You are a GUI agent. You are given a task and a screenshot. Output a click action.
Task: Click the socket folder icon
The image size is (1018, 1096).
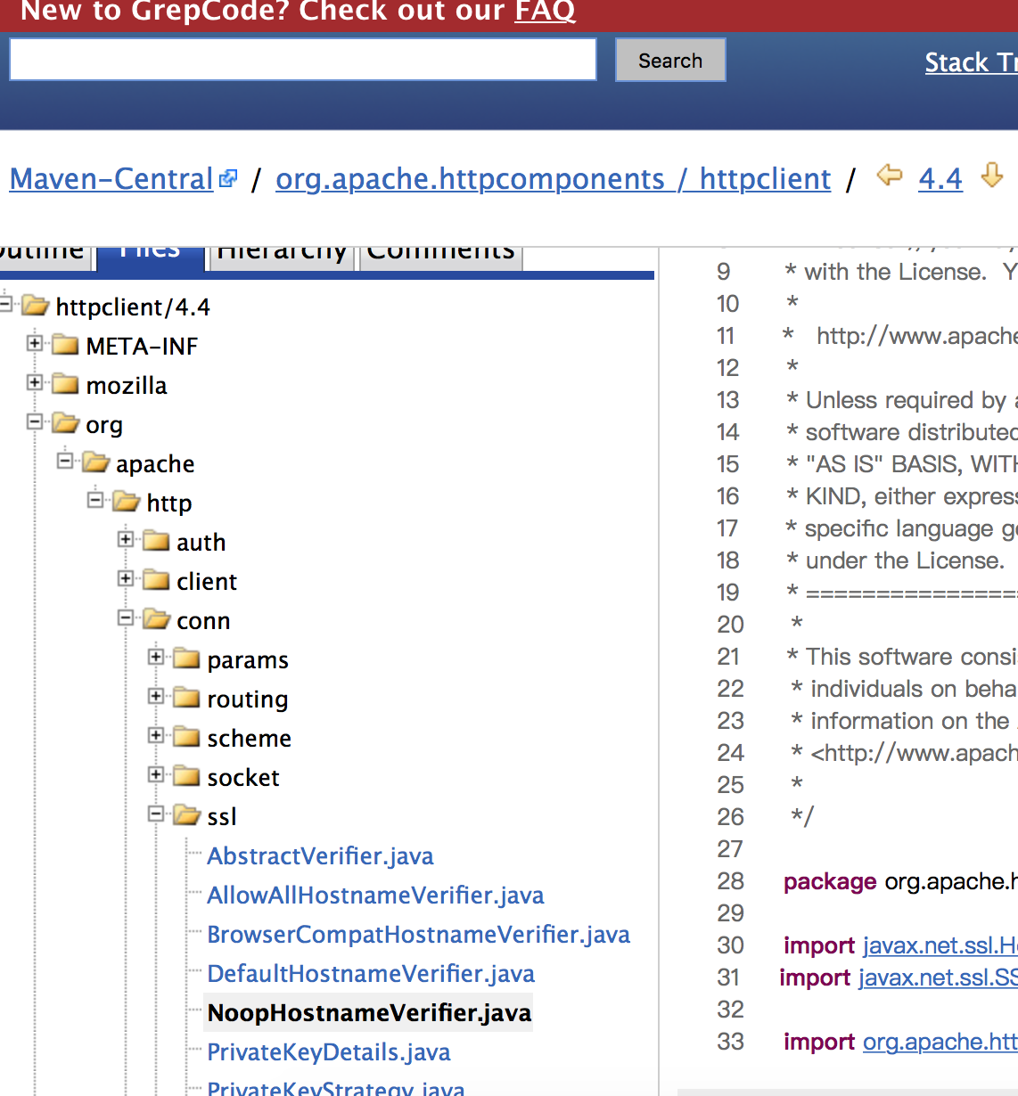[x=186, y=776]
